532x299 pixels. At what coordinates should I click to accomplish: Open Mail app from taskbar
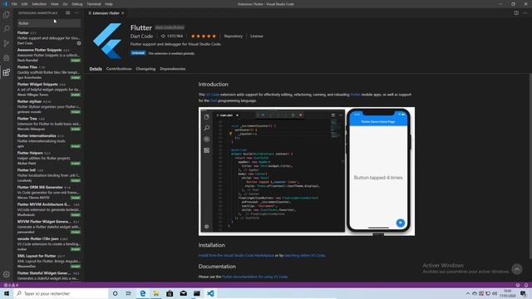[183, 293]
